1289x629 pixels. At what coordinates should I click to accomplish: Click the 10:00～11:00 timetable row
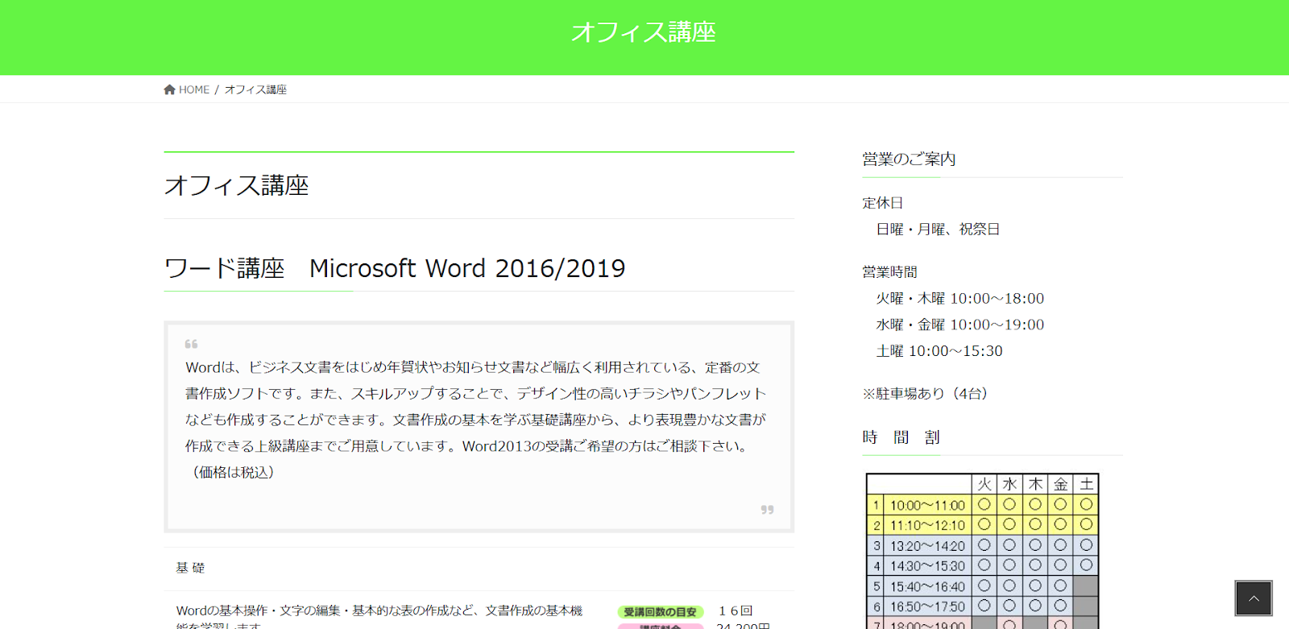pos(982,505)
